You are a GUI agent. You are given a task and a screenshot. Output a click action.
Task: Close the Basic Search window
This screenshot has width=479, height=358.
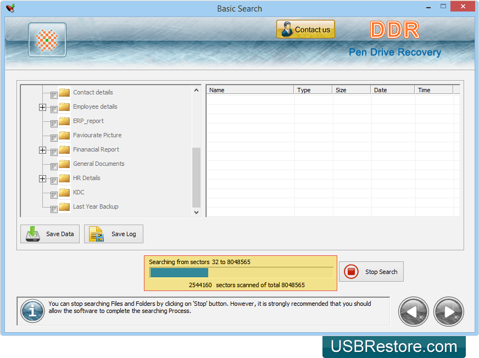pyautogui.click(x=463, y=7)
